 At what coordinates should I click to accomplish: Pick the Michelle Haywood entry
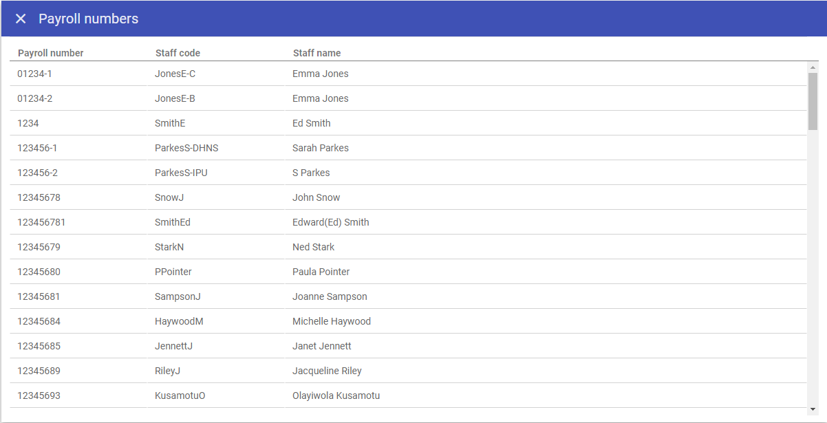pyautogui.click(x=331, y=321)
